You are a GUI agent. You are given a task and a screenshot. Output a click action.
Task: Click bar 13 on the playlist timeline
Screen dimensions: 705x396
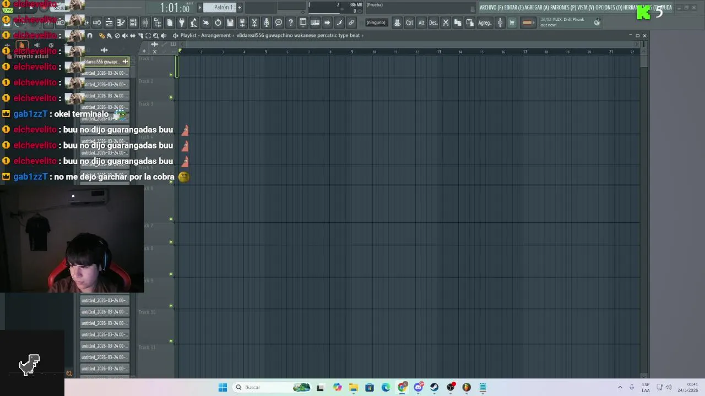click(439, 52)
